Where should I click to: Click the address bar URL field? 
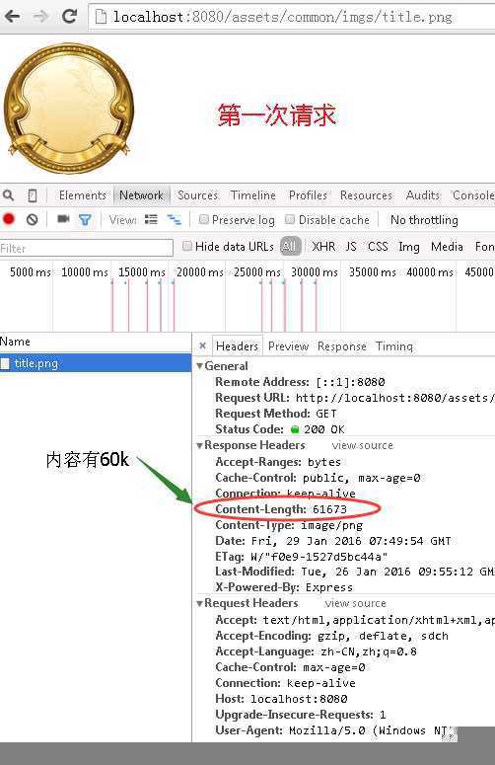point(292,17)
